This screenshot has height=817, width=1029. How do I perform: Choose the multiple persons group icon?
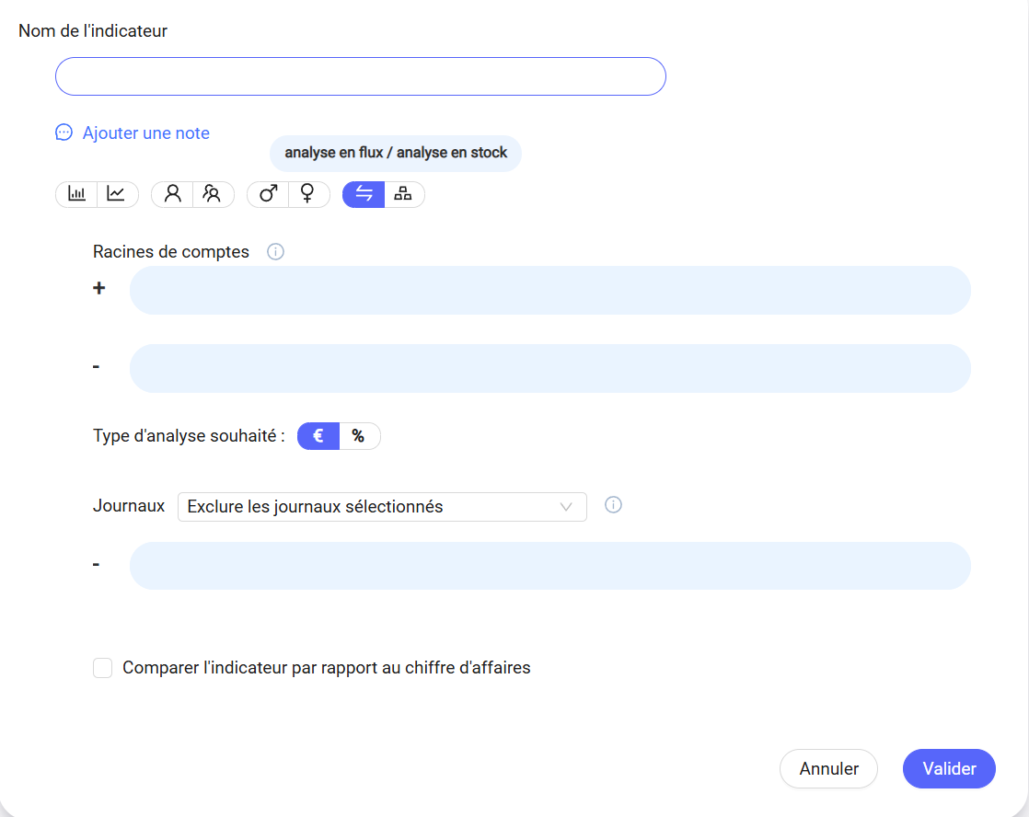coord(213,194)
